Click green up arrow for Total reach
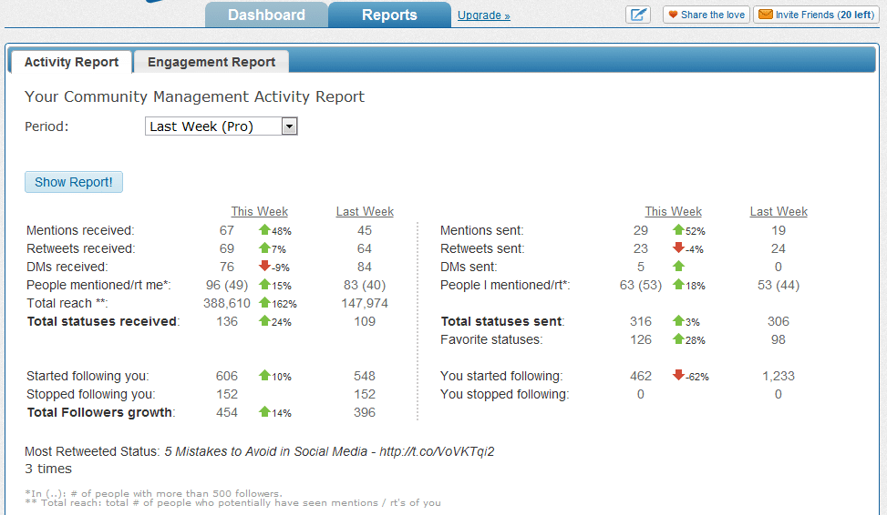This screenshot has width=887, height=515. [x=264, y=302]
